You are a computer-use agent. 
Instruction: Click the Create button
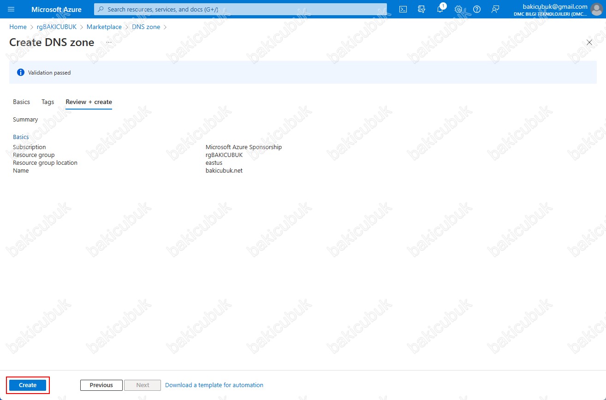[x=28, y=385]
